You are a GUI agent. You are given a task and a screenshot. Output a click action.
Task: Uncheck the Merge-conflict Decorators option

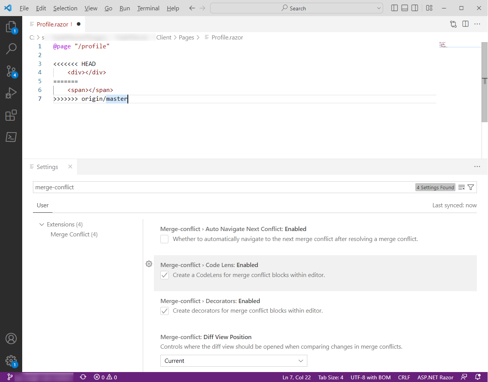[164, 311]
